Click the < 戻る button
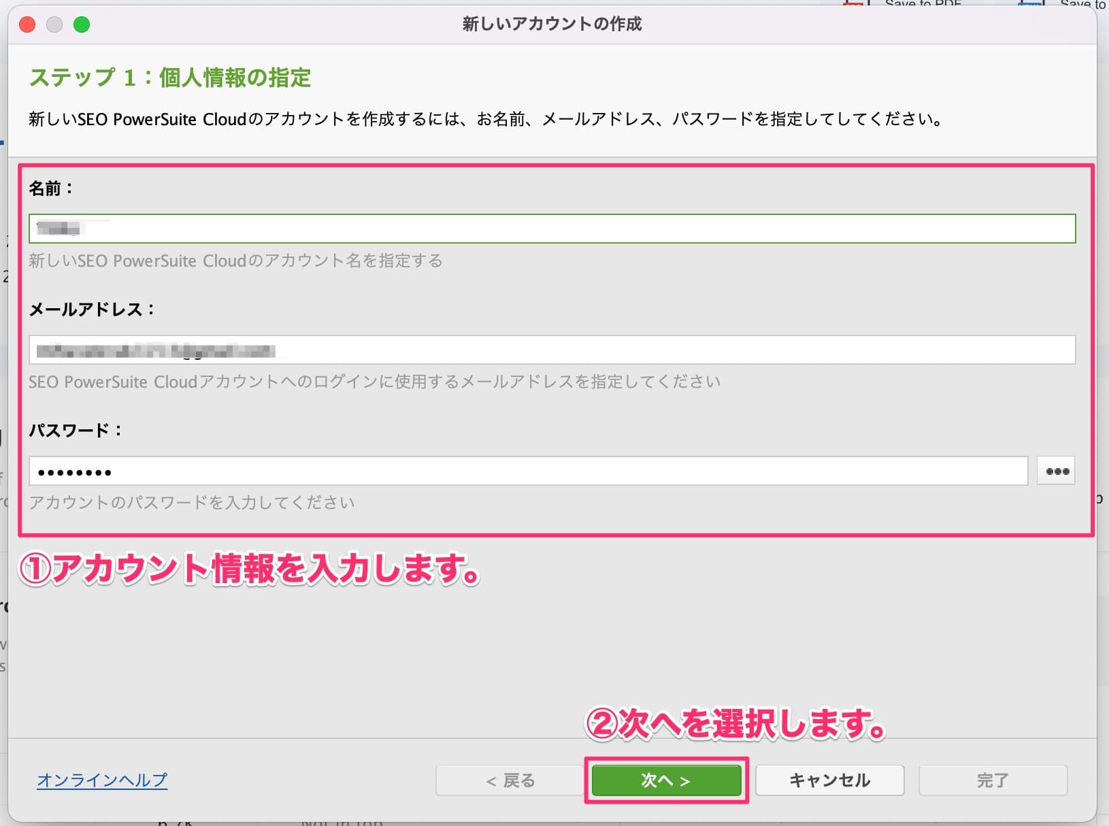The image size is (1109, 826). 510,780
